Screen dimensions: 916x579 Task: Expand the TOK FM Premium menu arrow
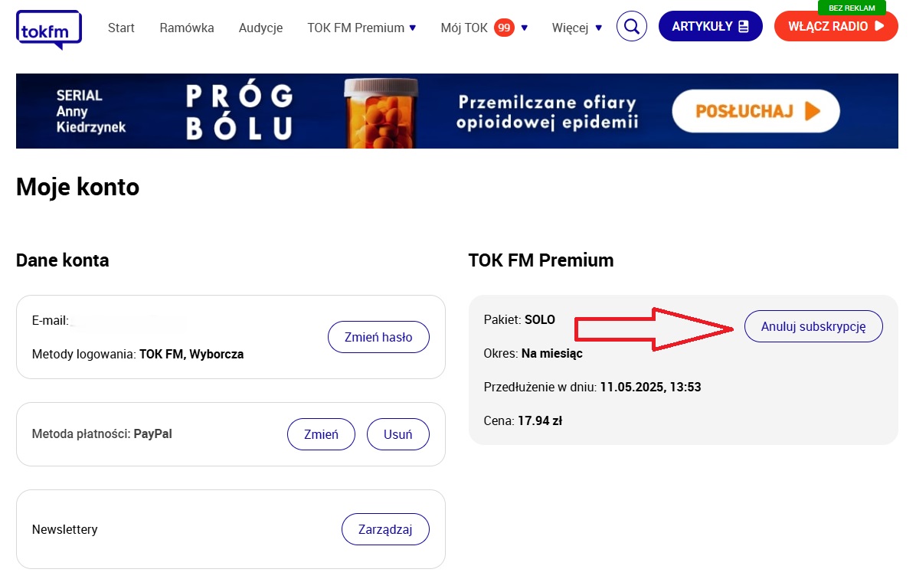(413, 28)
